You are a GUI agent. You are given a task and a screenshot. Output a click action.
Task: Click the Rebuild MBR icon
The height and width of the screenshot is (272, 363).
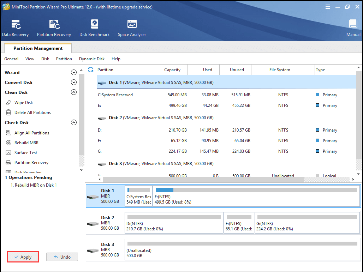8,143
